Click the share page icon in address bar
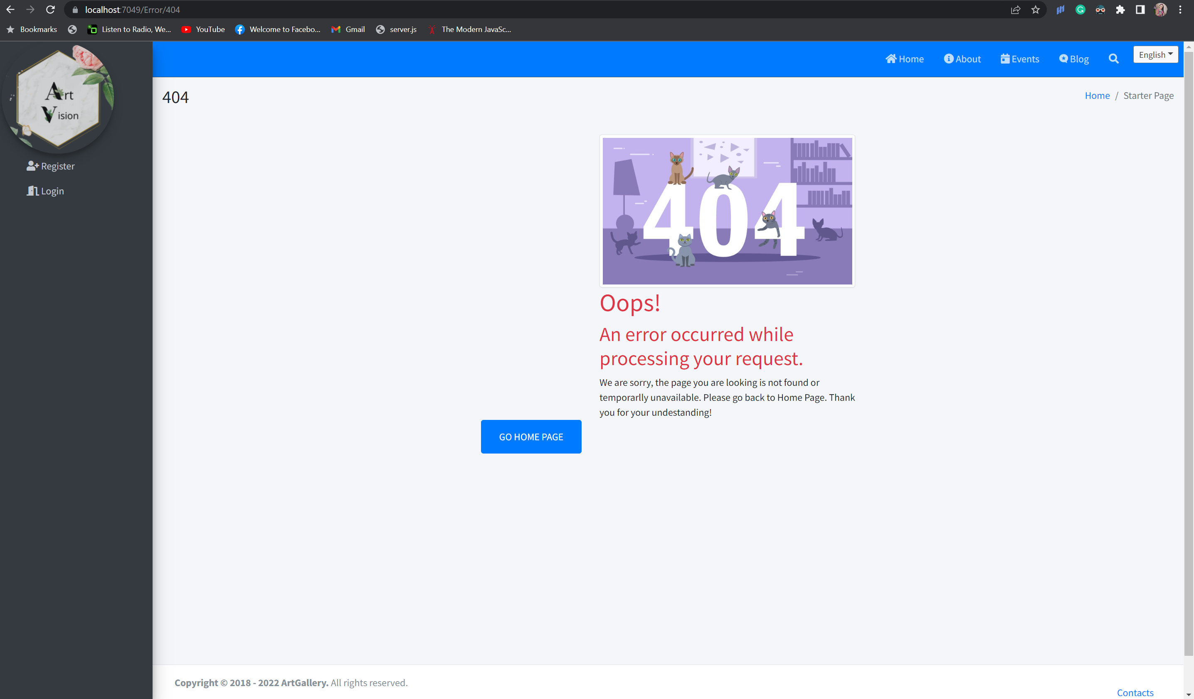Screen dimensions: 1194x699 (x=1015, y=10)
